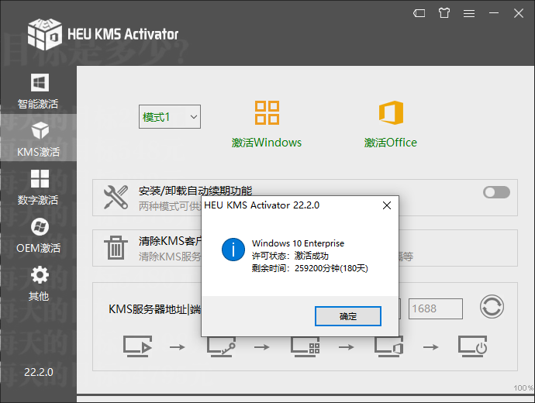The width and height of the screenshot is (535, 403).
Task: Go to the OEM激活 sidebar section
Action: (x=38, y=235)
